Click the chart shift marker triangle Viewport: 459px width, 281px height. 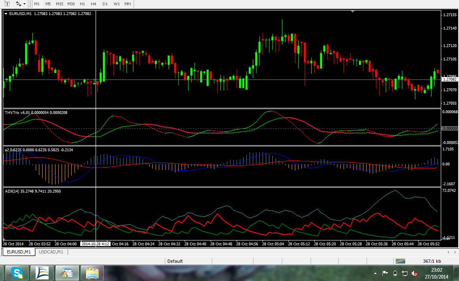pyautogui.click(x=353, y=11)
